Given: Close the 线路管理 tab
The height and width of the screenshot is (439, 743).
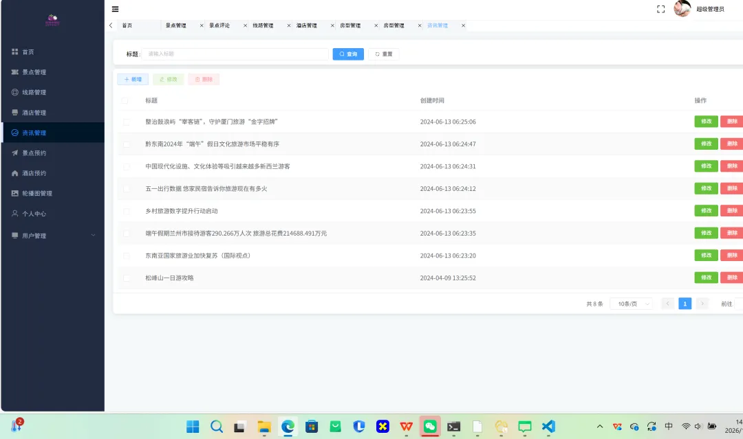Looking at the screenshot, I should 288,25.
